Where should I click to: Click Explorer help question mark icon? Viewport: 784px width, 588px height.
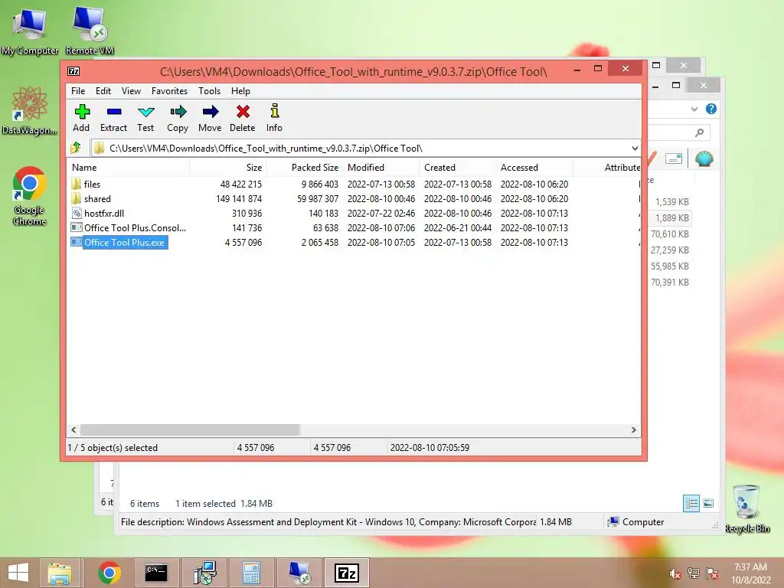[x=711, y=109]
